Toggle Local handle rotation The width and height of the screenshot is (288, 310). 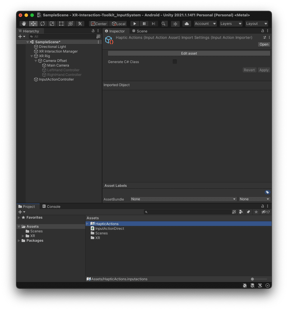point(118,24)
